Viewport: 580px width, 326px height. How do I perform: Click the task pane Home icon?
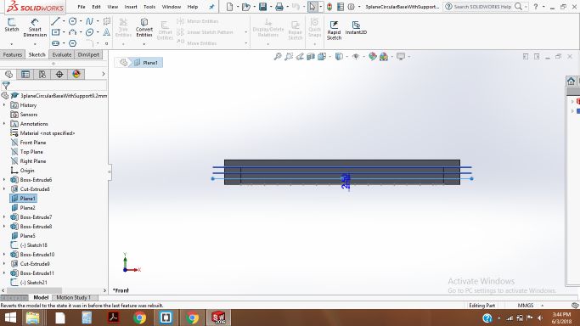click(x=571, y=81)
